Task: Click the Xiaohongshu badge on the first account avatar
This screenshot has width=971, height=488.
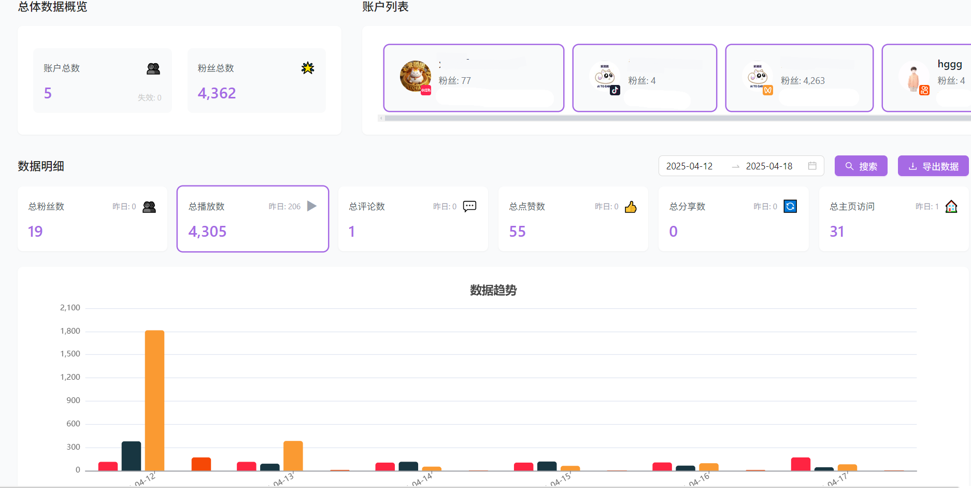Action: pyautogui.click(x=425, y=90)
